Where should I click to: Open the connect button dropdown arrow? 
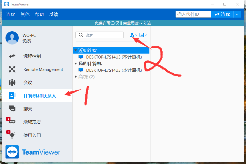click(237, 14)
